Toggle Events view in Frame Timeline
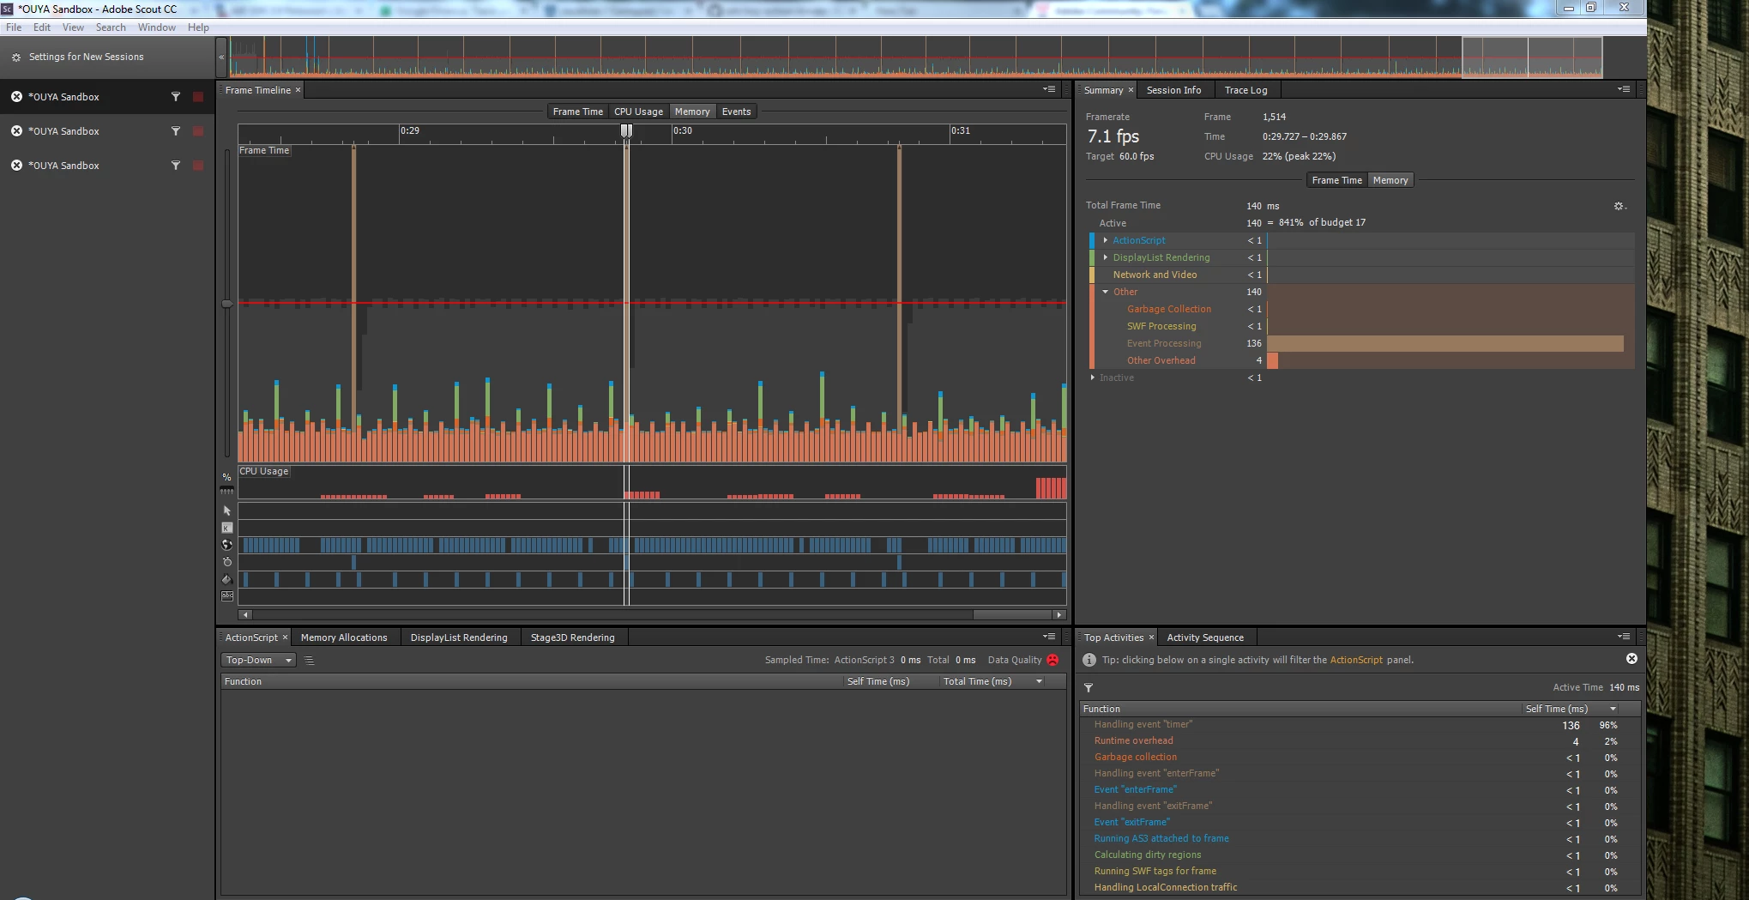The height and width of the screenshot is (900, 1749). click(x=736, y=112)
